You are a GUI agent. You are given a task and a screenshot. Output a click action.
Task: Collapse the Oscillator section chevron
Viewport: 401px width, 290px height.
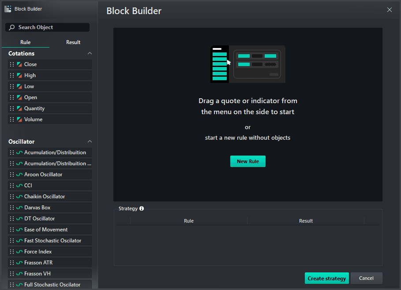pos(90,141)
